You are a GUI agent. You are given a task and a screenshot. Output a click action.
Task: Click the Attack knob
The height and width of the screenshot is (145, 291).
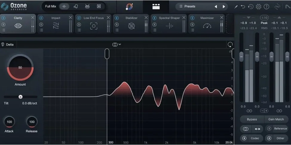(x=9, y=122)
